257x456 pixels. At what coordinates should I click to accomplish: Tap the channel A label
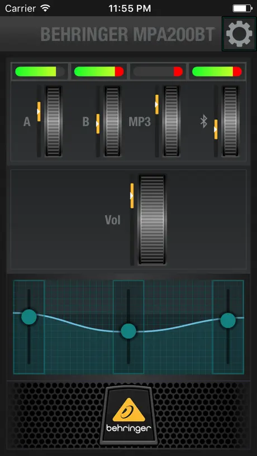(x=27, y=122)
